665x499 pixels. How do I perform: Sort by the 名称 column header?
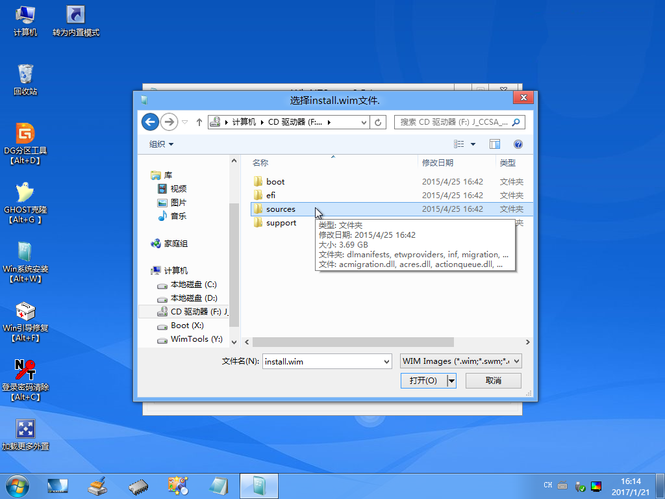(333, 162)
